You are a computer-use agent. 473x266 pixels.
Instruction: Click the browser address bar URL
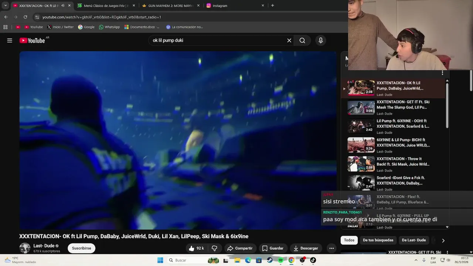pyautogui.click(x=102, y=17)
